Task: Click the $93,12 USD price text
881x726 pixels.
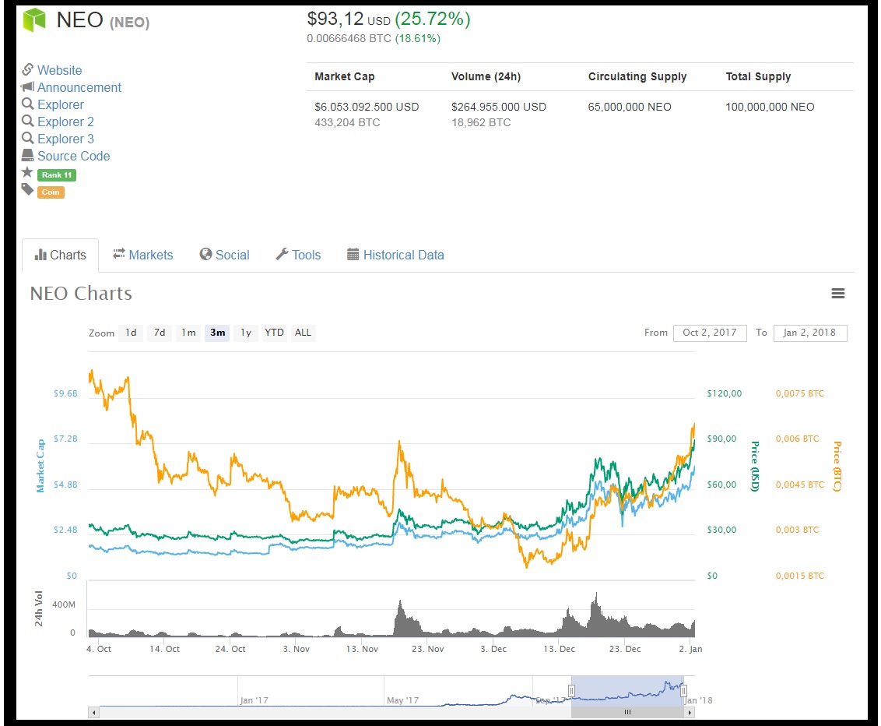Action: pos(349,19)
